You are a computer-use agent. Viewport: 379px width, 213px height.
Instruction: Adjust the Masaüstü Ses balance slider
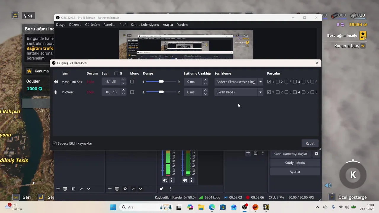tap(161, 82)
